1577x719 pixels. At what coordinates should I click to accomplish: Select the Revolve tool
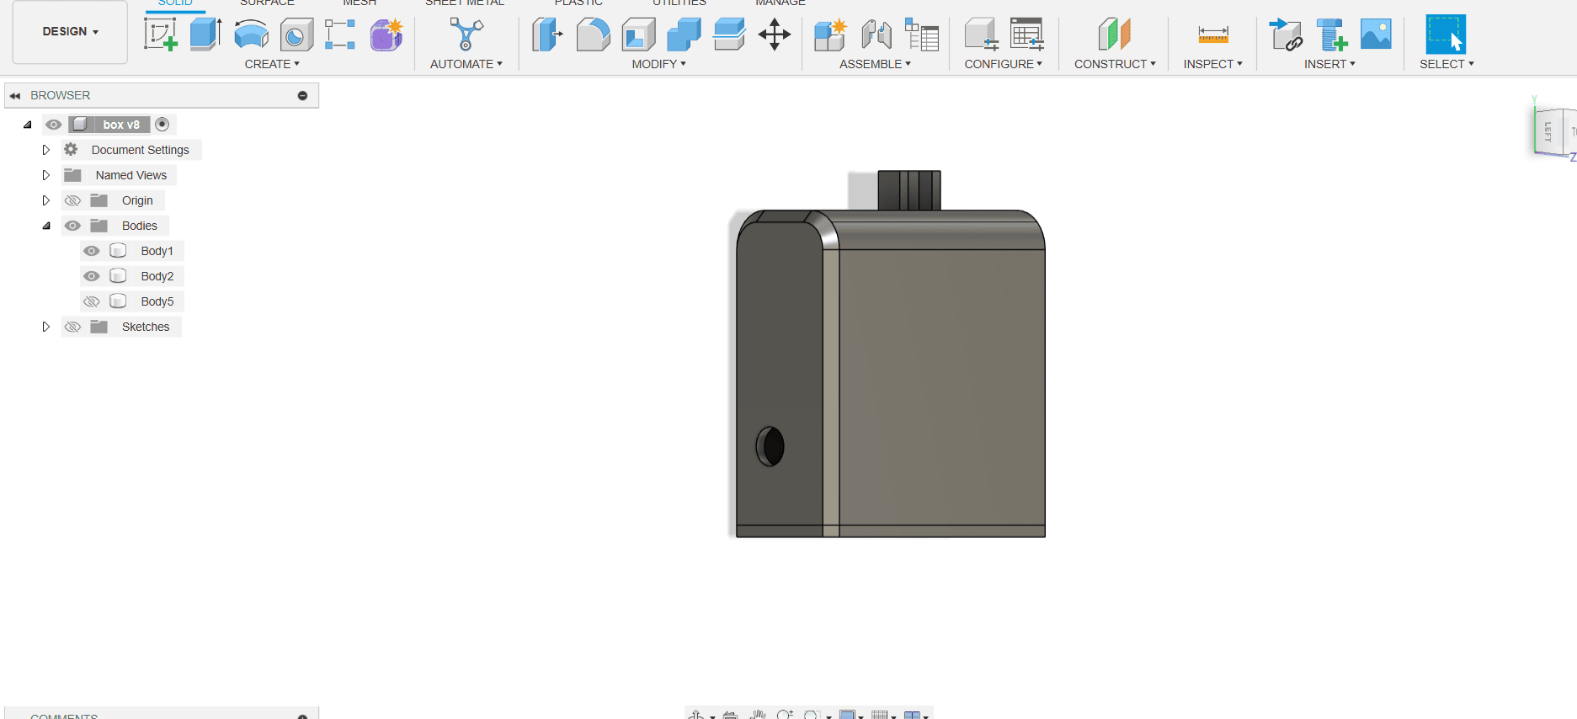pyautogui.click(x=251, y=35)
